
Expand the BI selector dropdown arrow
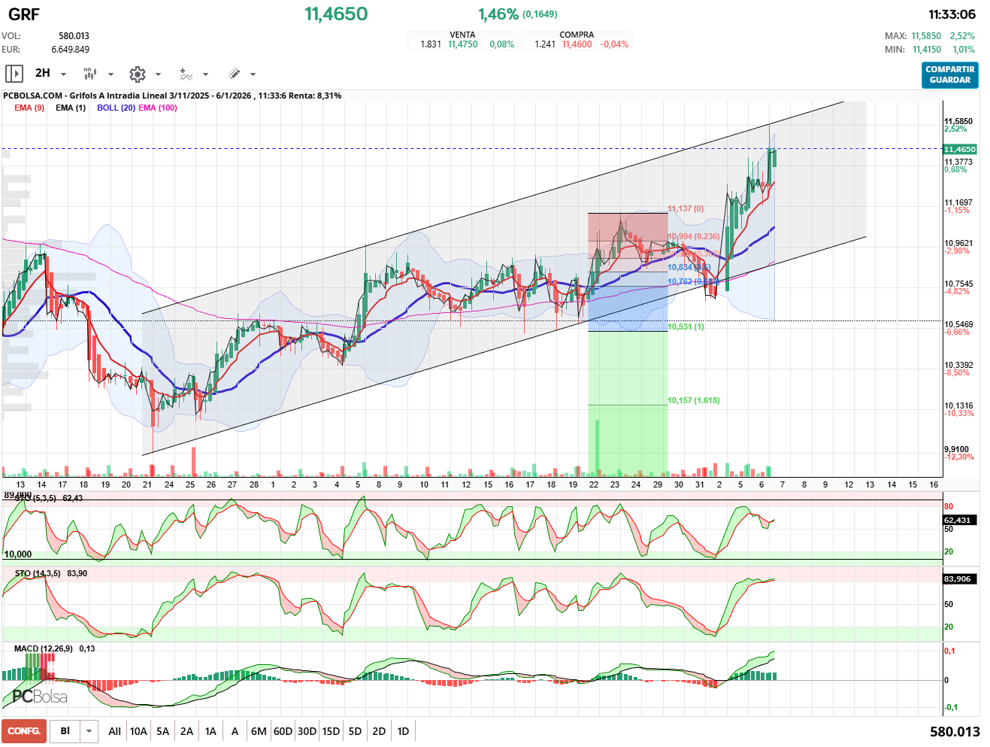pyautogui.click(x=89, y=731)
